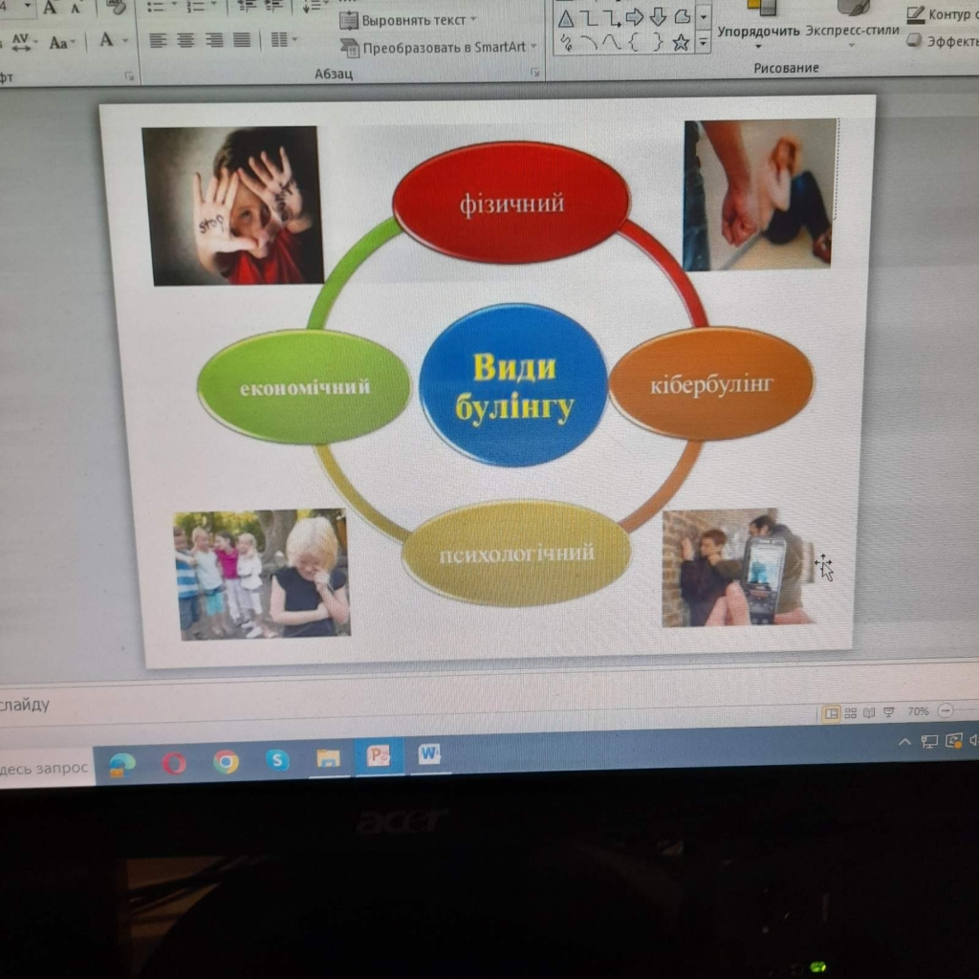Switch to Word in the taskbar
The image size is (979, 979).
428,754
